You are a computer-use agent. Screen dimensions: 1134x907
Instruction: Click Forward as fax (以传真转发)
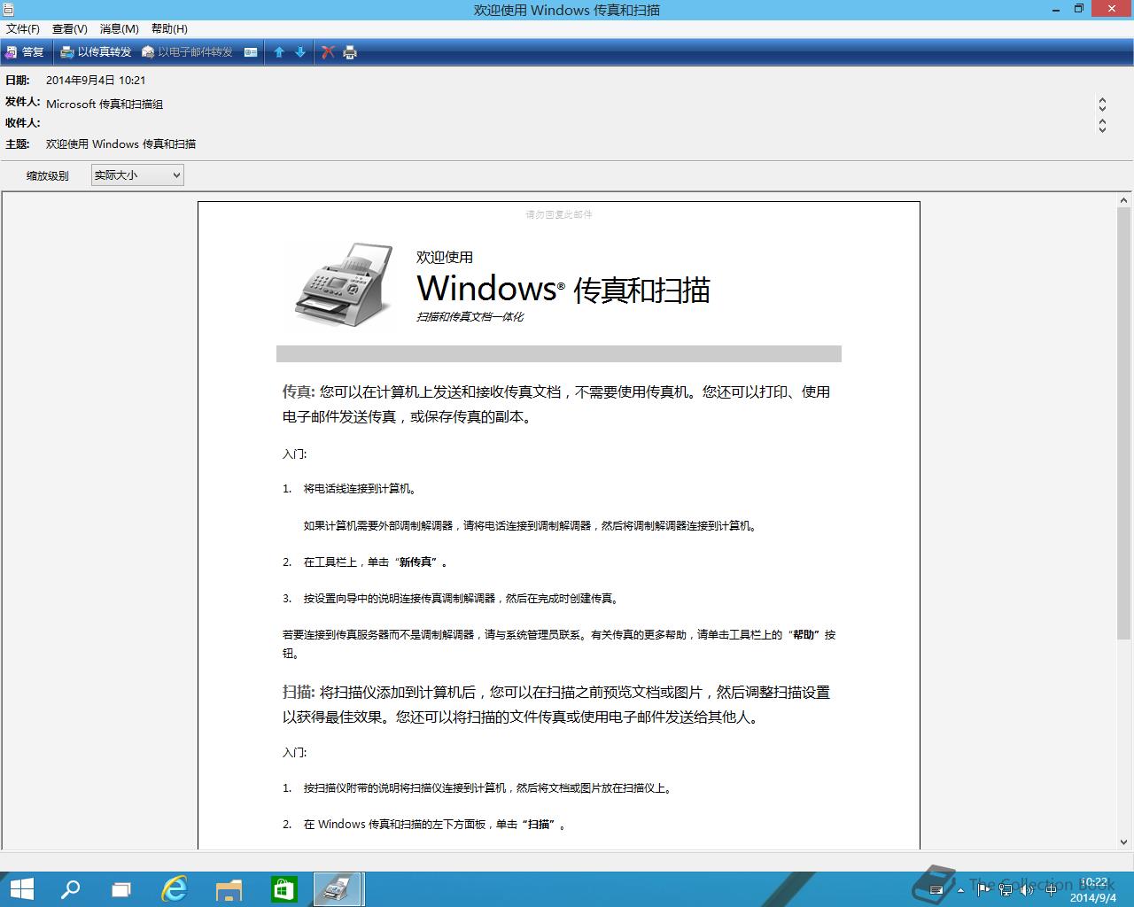tap(96, 52)
